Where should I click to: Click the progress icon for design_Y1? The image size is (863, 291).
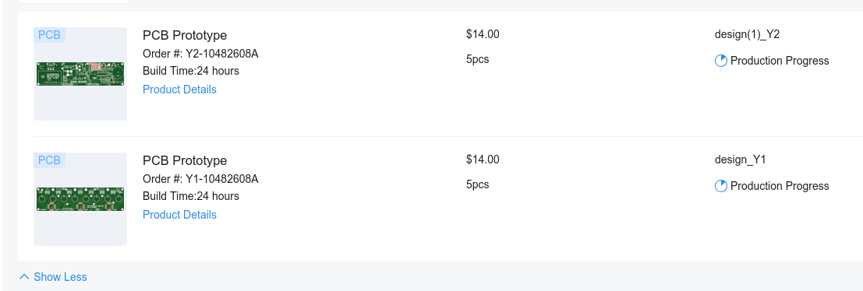coord(721,186)
